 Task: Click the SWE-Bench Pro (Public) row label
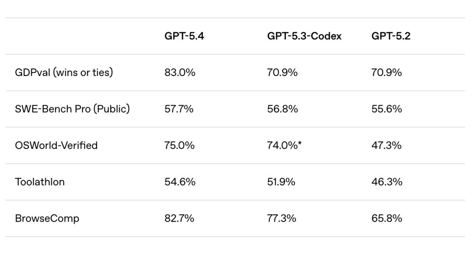72,109
